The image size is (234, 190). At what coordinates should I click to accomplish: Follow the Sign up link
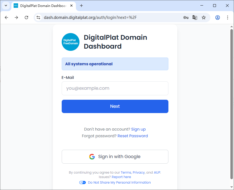point(138,129)
